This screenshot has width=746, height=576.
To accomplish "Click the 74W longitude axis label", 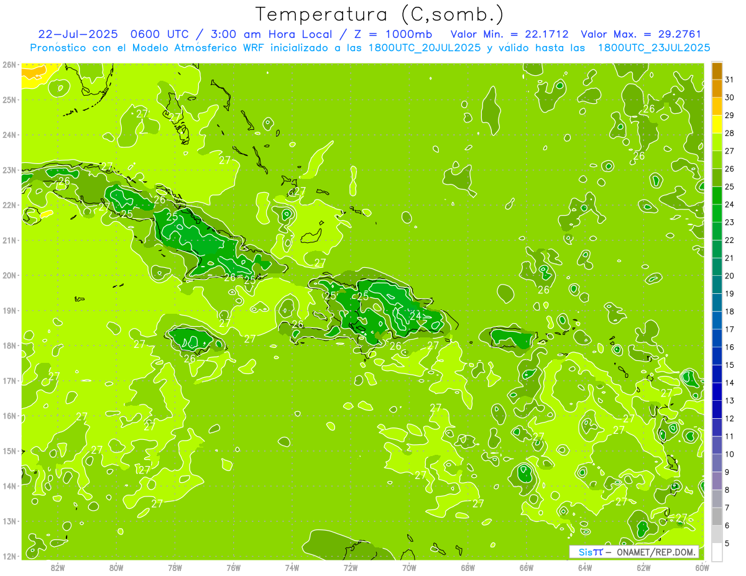I will click(292, 567).
